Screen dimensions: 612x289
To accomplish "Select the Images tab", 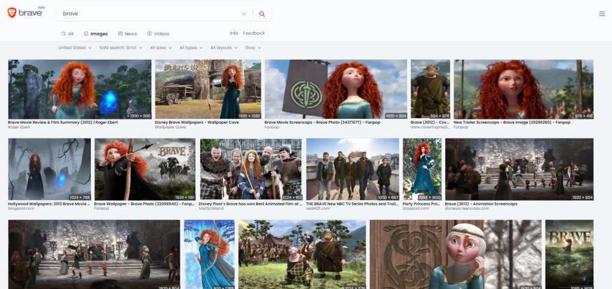I will pos(95,34).
